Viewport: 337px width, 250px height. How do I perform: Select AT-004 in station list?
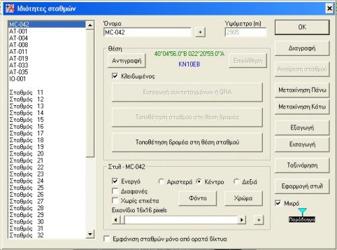click(x=47, y=38)
